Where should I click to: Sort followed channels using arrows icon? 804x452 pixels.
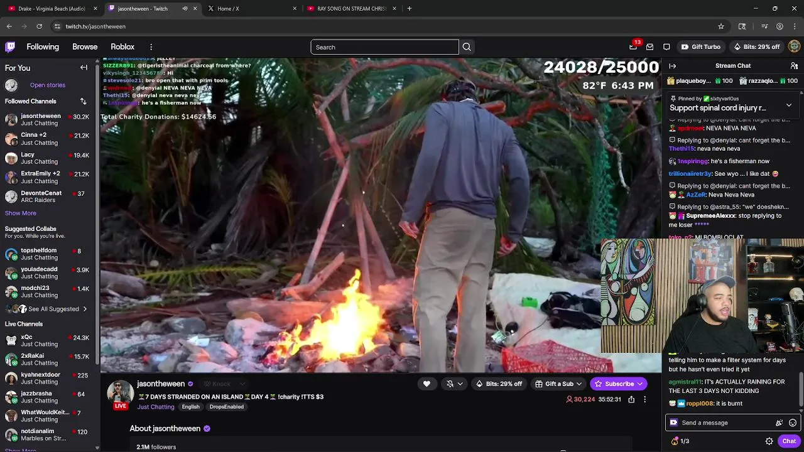(83, 101)
